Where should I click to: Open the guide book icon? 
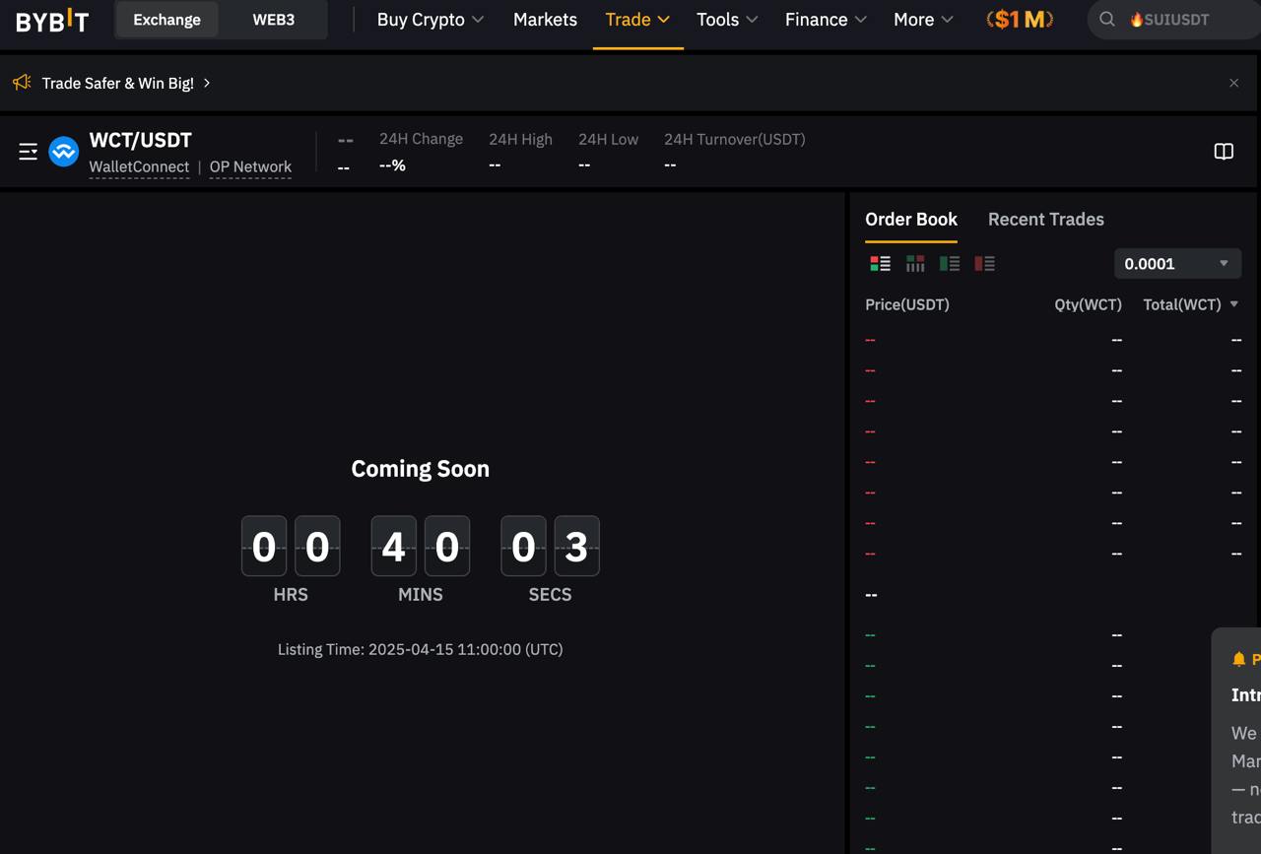click(1224, 152)
